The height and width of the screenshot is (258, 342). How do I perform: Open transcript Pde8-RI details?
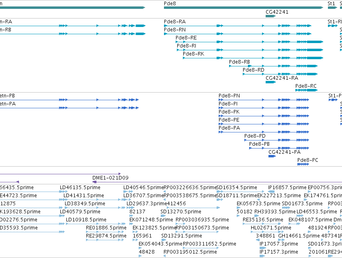click(x=186, y=46)
